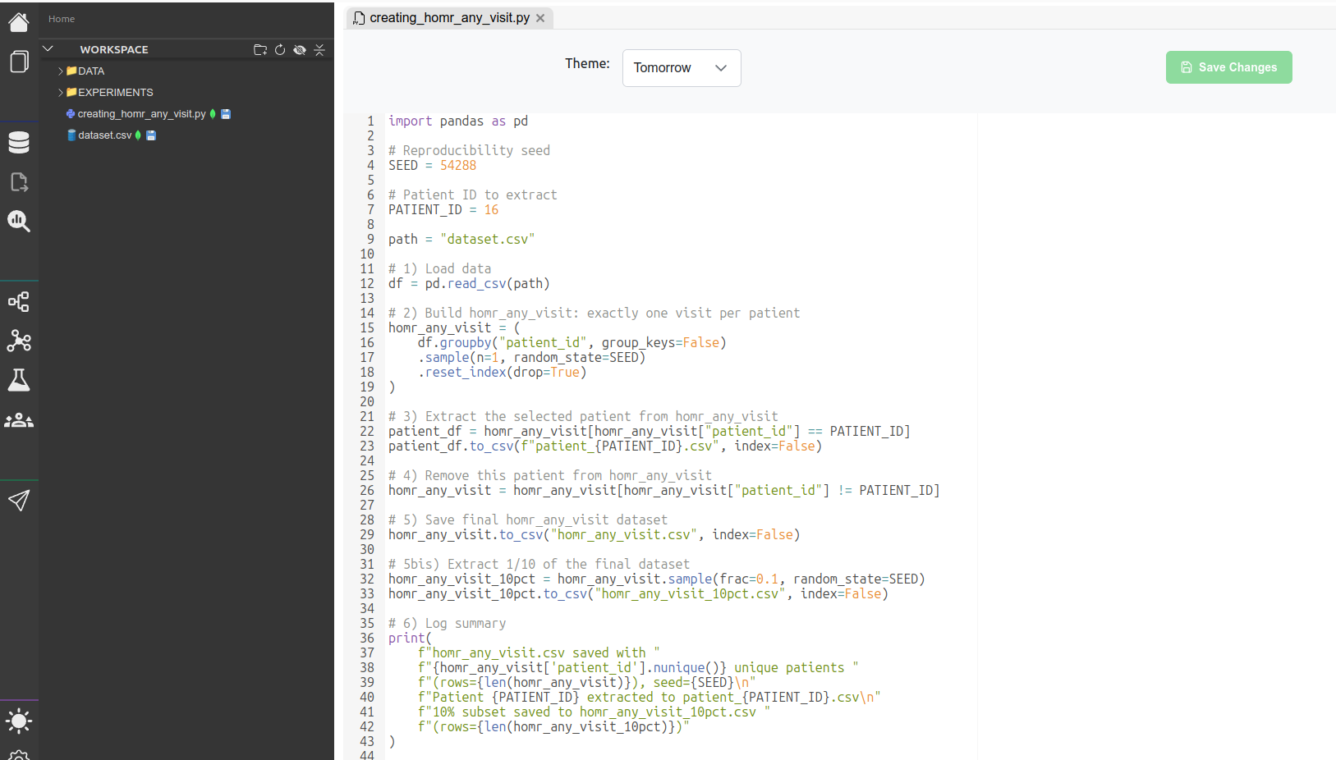The image size is (1336, 760).
Task: Close the creating_homr_any_visit.py tab
Action: [540, 18]
